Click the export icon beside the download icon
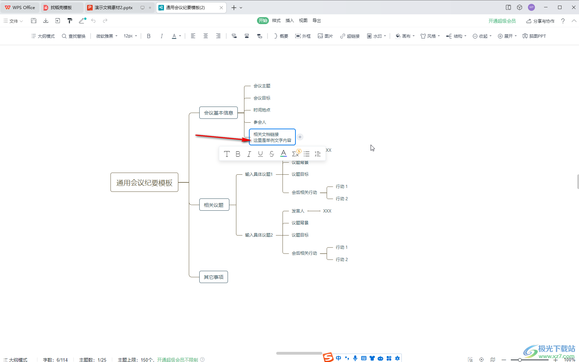This screenshot has width=579, height=362. 58,21
